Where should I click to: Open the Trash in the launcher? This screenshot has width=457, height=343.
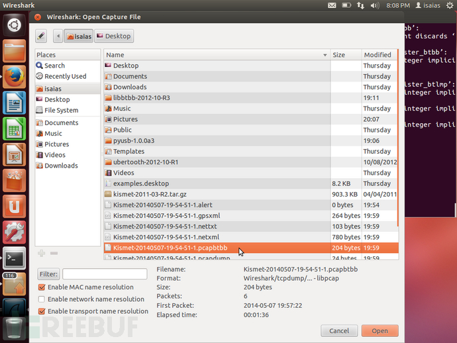pyautogui.click(x=14, y=328)
